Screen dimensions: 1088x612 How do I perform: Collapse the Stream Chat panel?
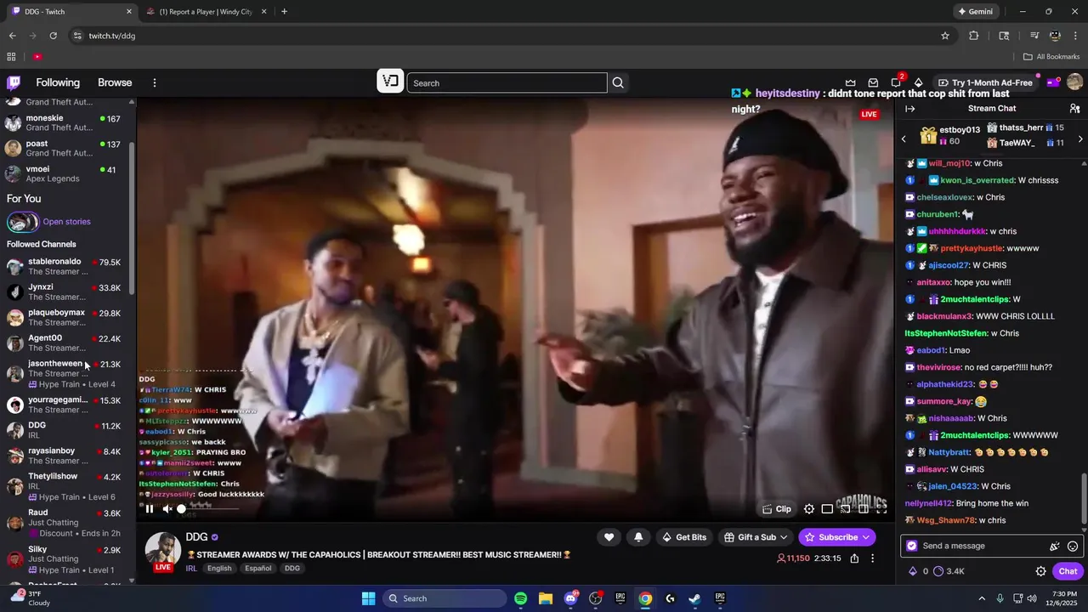pos(909,109)
